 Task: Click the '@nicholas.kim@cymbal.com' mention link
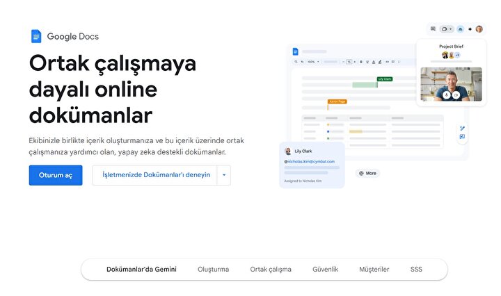(x=310, y=161)
